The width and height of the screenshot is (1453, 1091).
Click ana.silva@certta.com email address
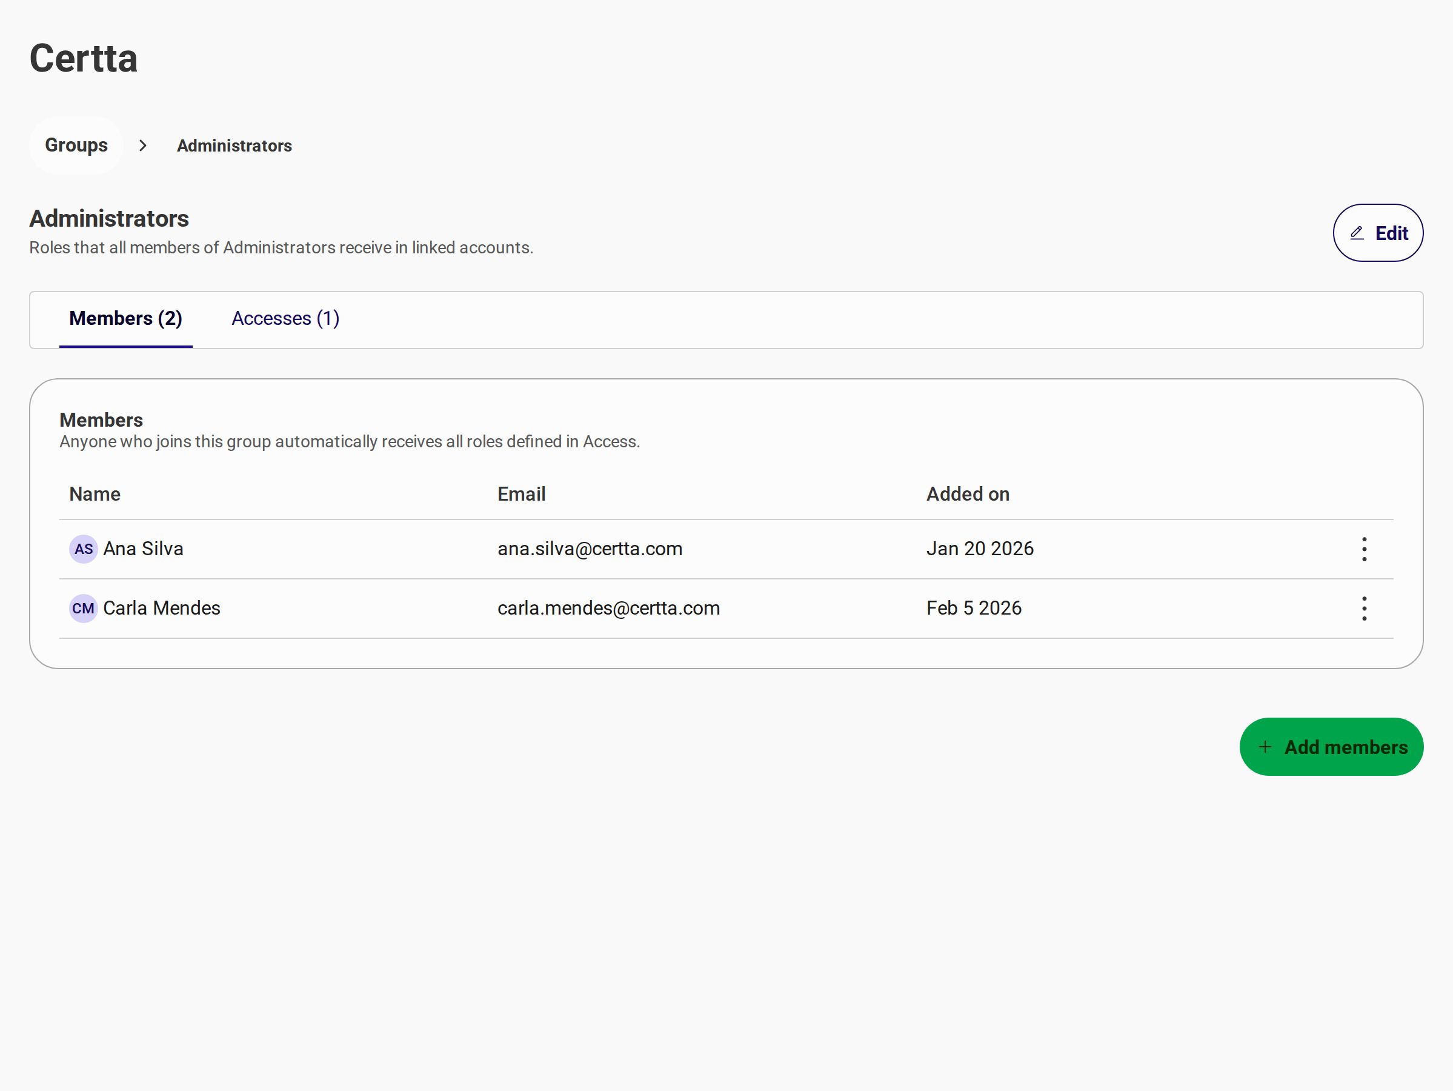(x=590, y=549)
